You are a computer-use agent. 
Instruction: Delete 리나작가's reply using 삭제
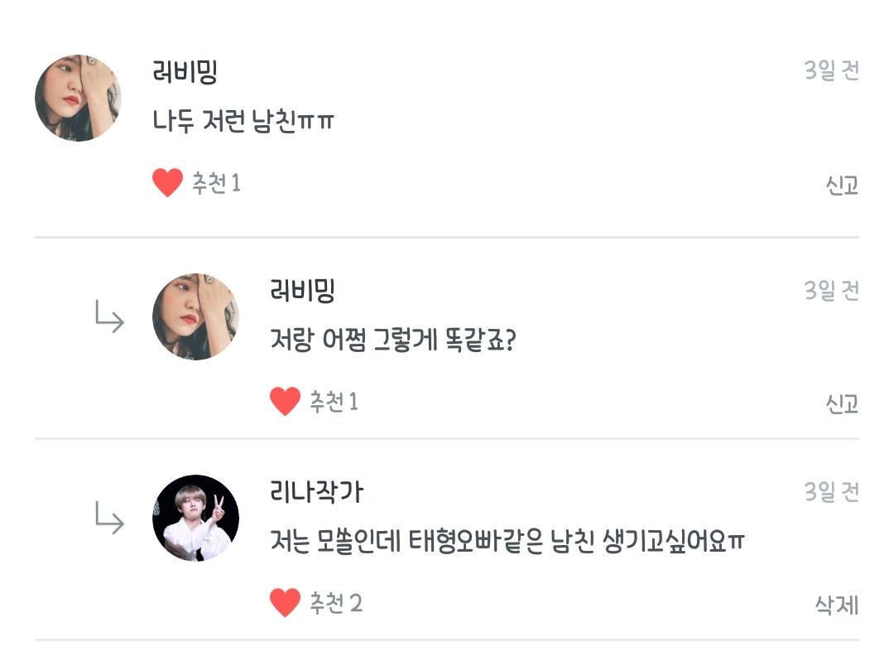[x=837, y=606]
